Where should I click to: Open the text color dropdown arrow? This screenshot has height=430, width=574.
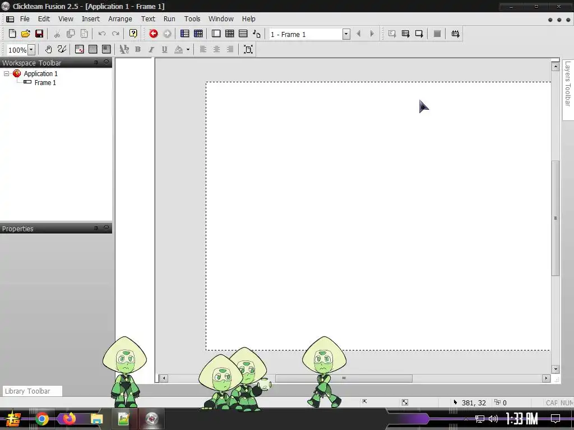tap(188, 49)
